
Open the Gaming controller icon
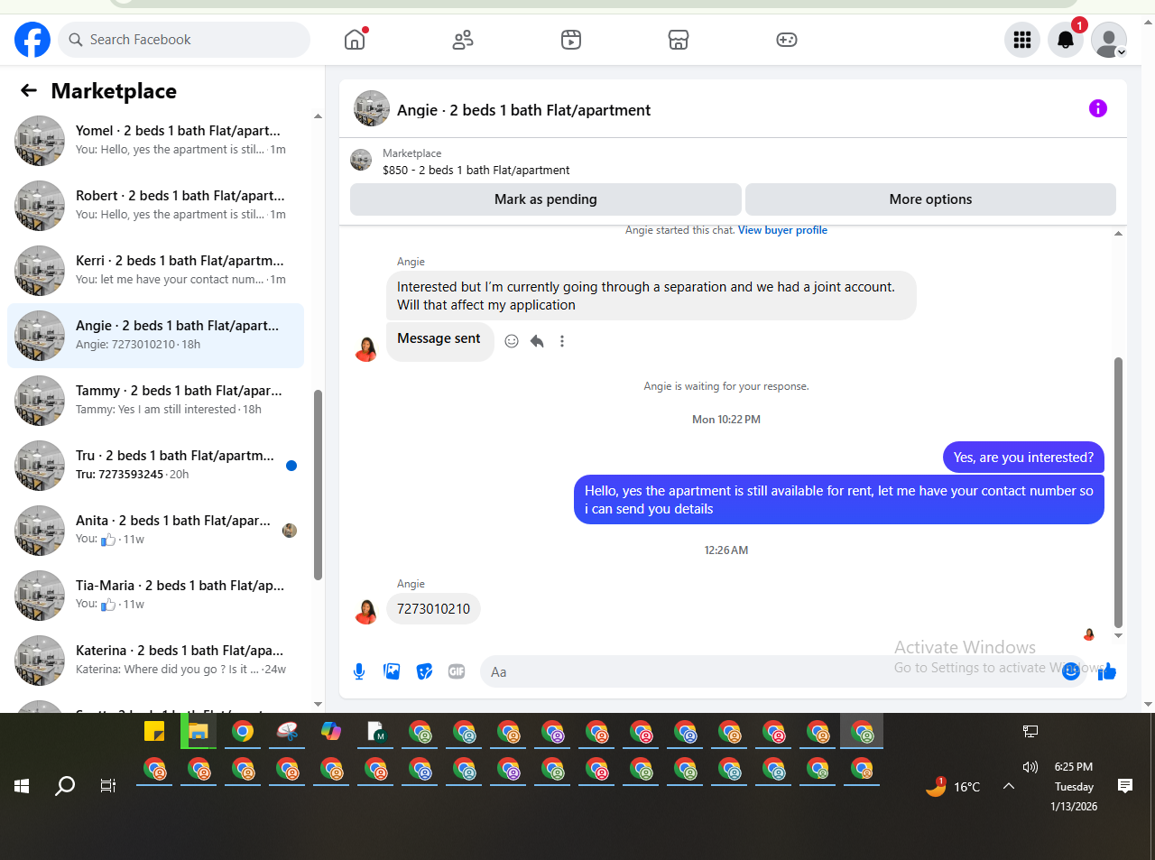[787, 40]
